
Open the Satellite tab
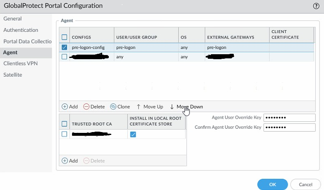tap(12, 75)
